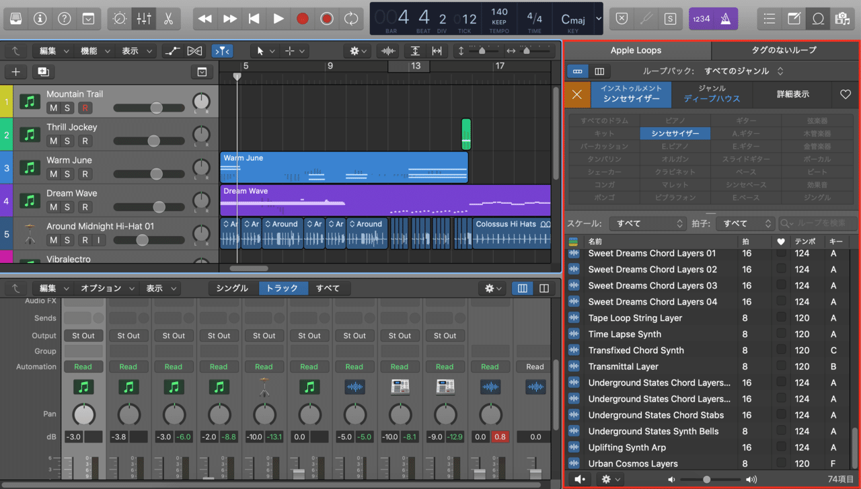Click the ピアノ instrument filter button
The image size is (861, 489).
[675, 121]
